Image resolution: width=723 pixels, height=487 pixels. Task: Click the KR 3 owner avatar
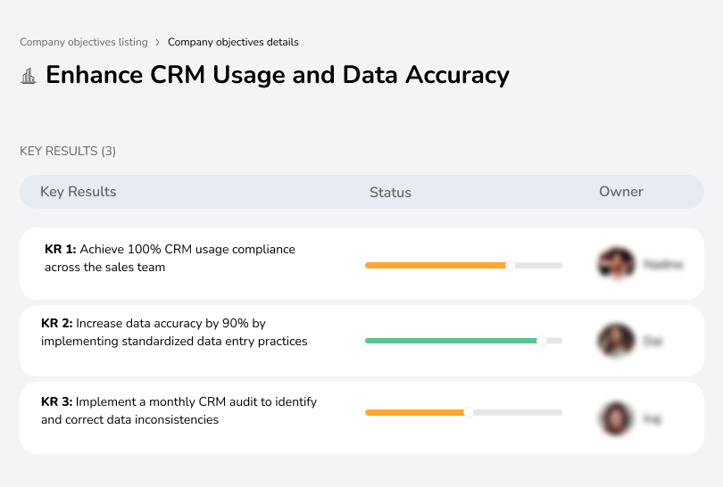coord(616,418)
